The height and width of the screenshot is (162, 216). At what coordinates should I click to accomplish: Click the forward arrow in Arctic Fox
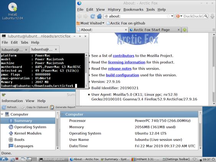click(x=85, y=16)
